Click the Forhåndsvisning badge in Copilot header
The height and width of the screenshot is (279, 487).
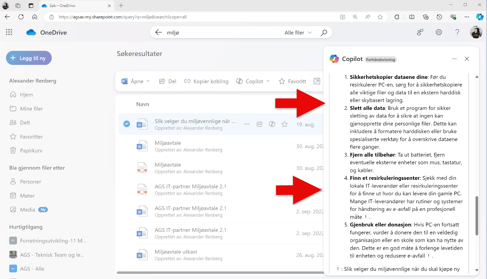pos(381,59)
